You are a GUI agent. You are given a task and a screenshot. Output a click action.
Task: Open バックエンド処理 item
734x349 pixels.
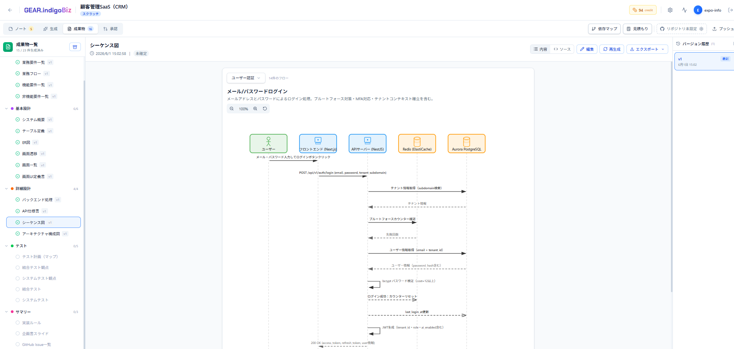coord(43,200)
